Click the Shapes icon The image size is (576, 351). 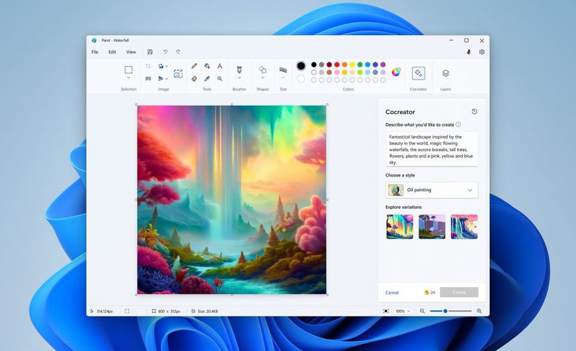tap(262, 69)
